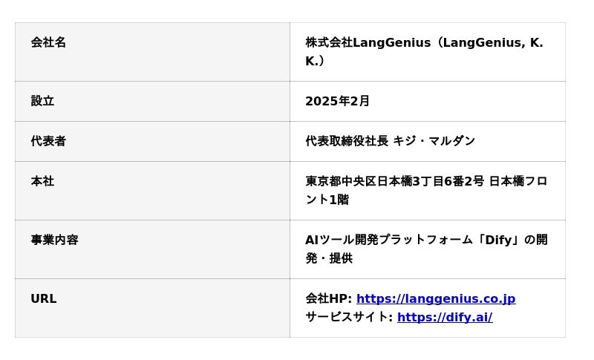
Task: Click the 会社HP: label text
Action: tap(328, 298)
